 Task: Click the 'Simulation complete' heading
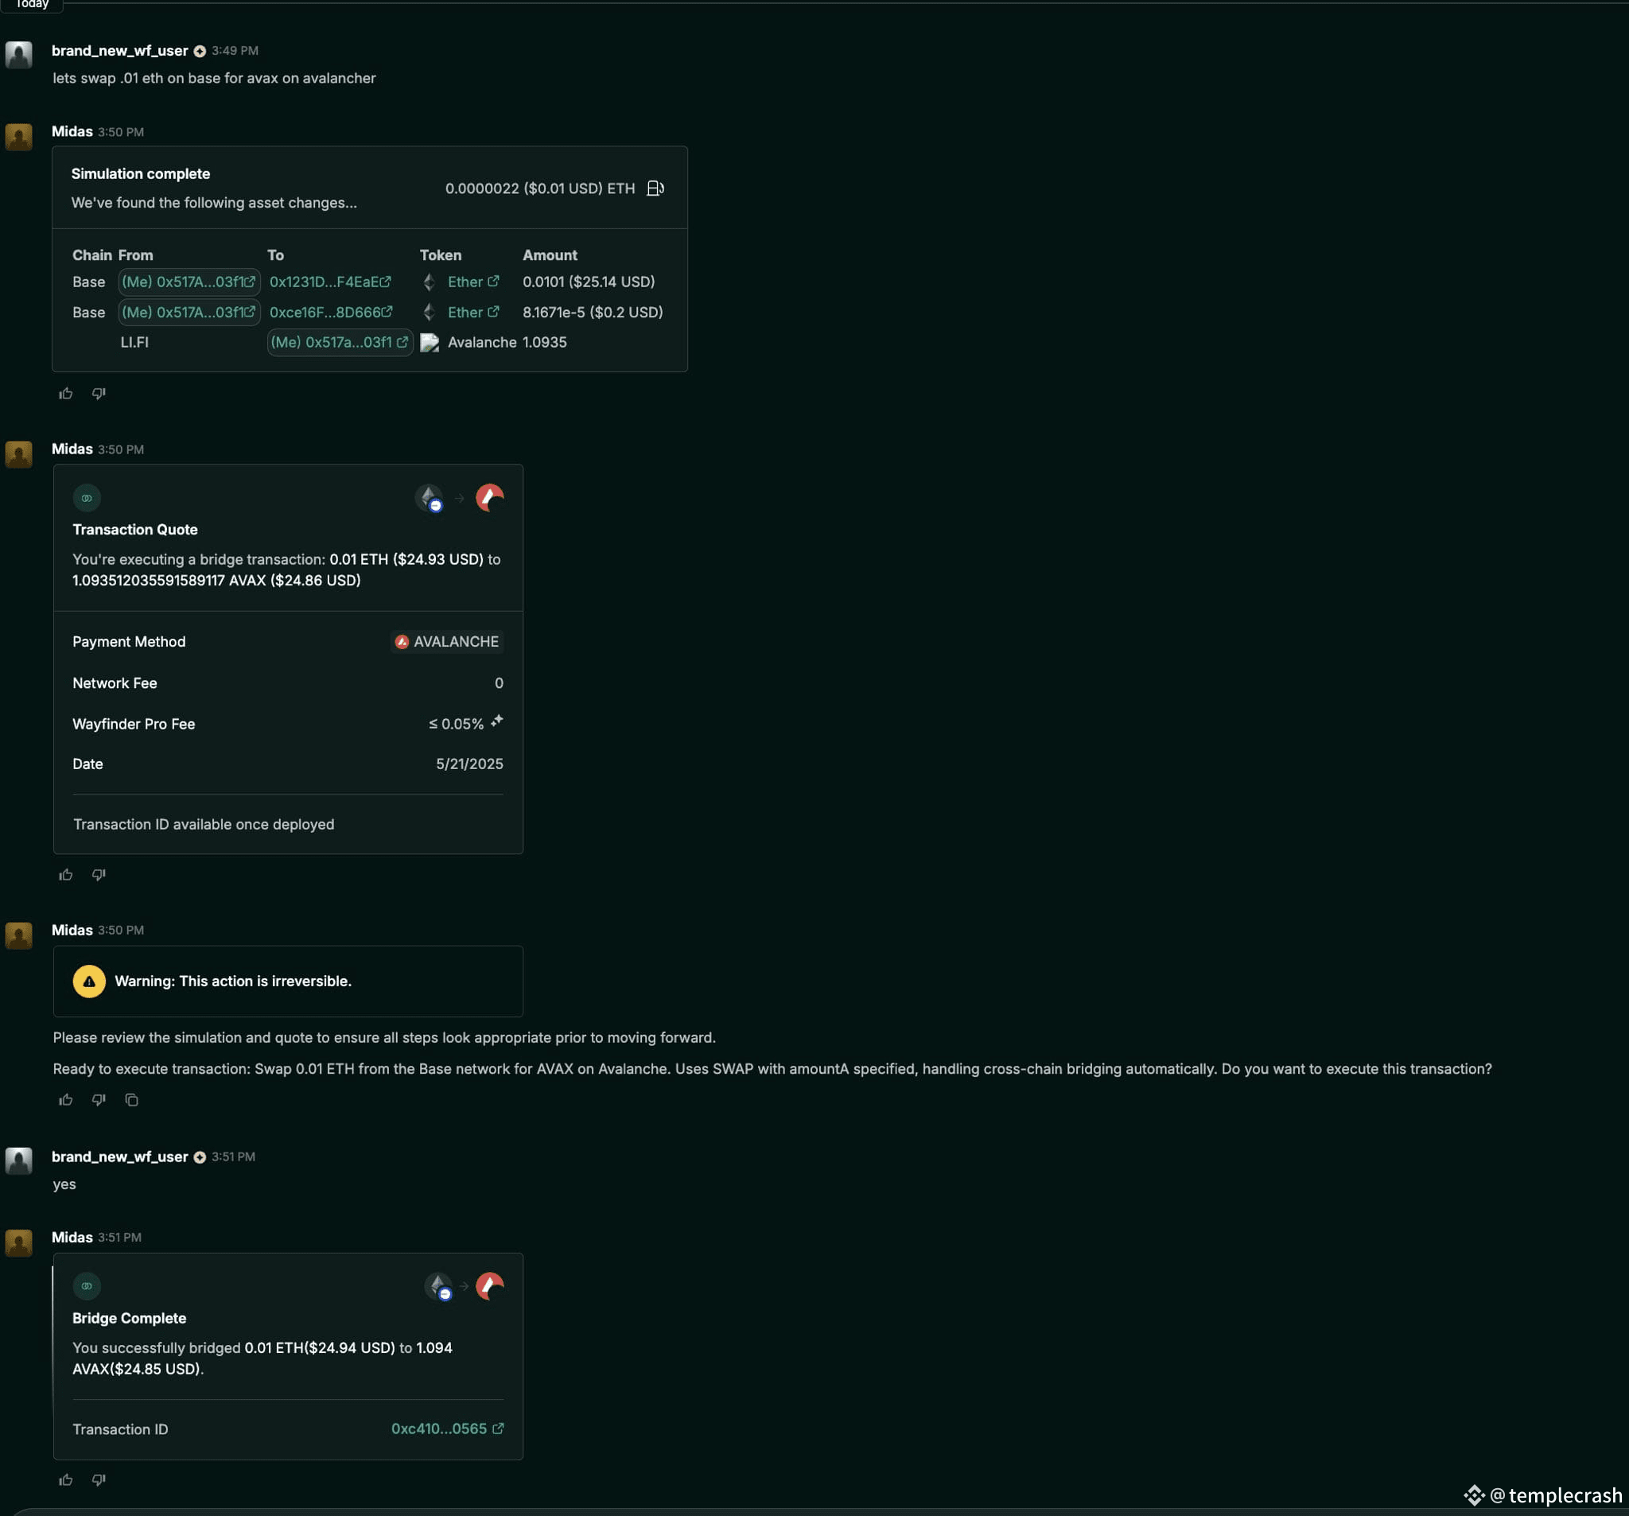point(141,173)
